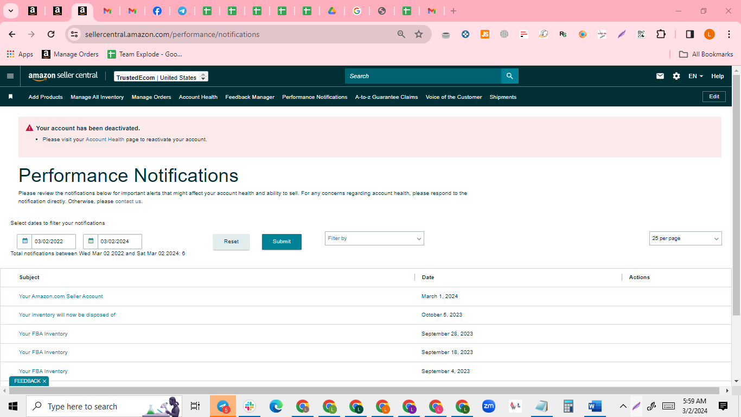Open Slack from the taskbar
The height and width of the screenshot is (417, 741).
[x=250, y=406]
